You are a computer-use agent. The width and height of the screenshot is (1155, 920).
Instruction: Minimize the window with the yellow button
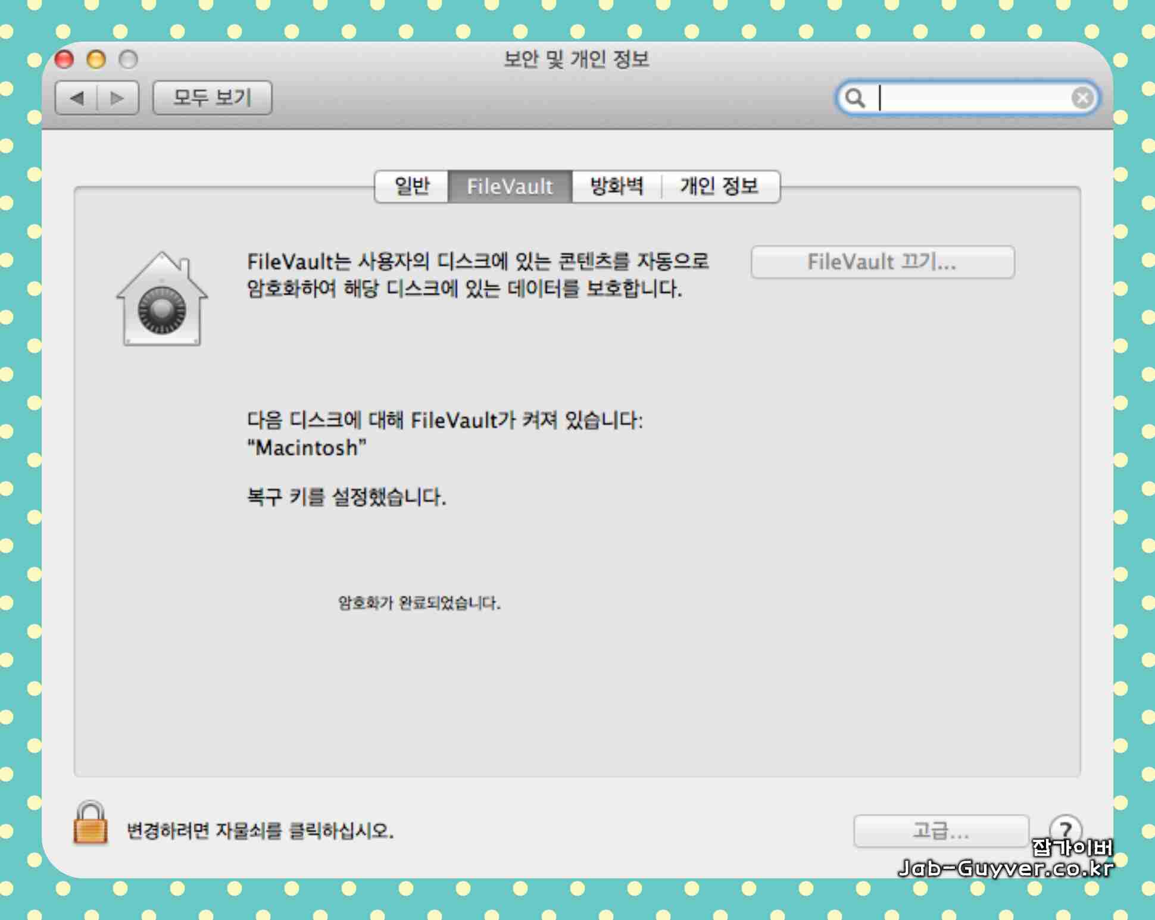click(96, 60)
